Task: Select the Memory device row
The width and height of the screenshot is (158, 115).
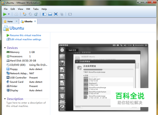Action: (27, 52)
